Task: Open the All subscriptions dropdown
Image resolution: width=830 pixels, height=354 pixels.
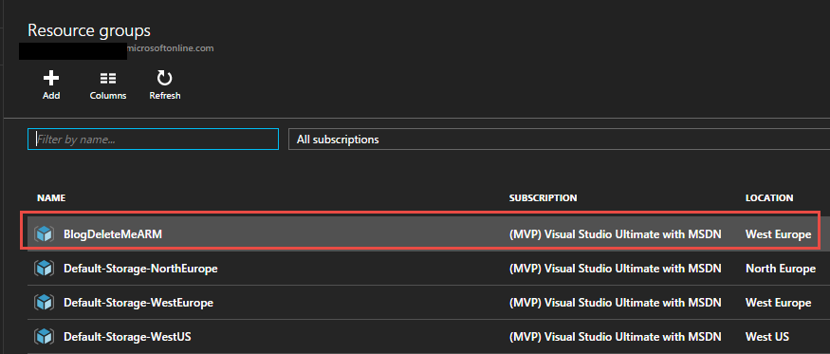Action: 559,140
